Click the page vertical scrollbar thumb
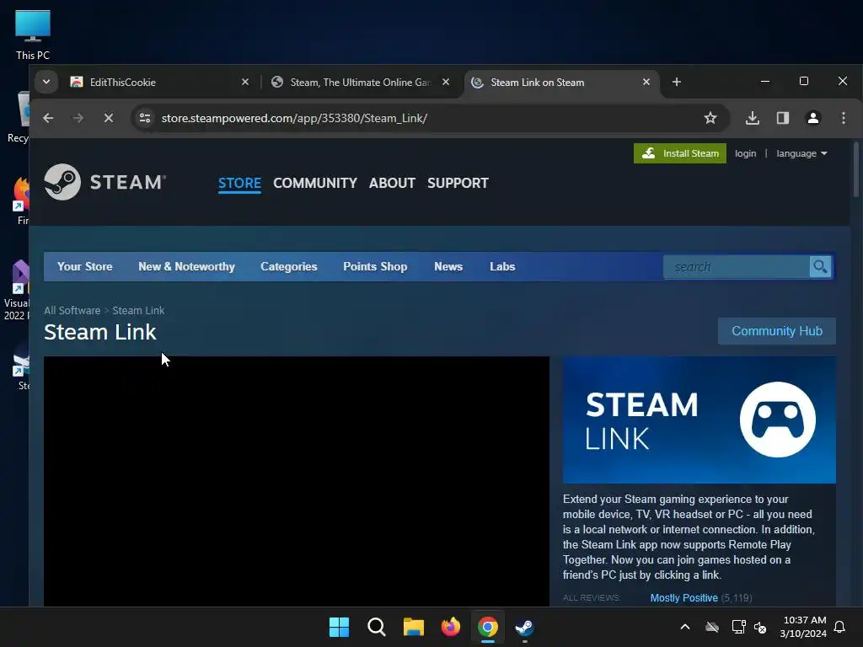This screenshot has height=647, width=863. pyautogui.click(x=856, y=169)
